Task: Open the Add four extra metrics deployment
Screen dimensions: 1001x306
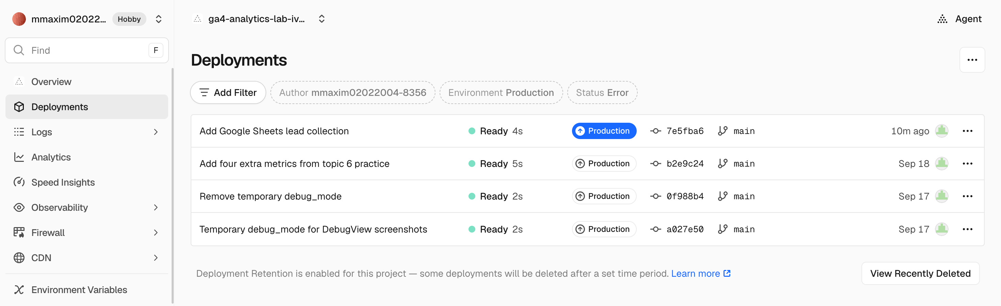Action: tap(294, 164)
